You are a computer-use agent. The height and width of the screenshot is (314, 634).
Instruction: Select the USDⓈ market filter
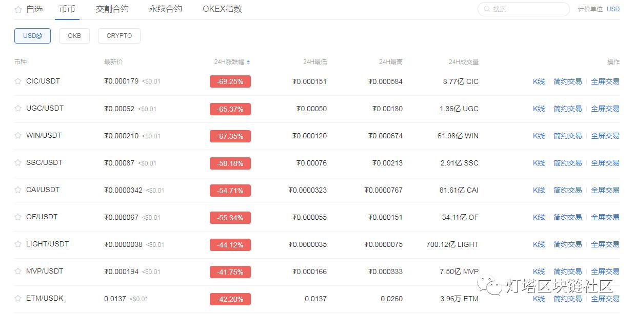coord(32,36)
